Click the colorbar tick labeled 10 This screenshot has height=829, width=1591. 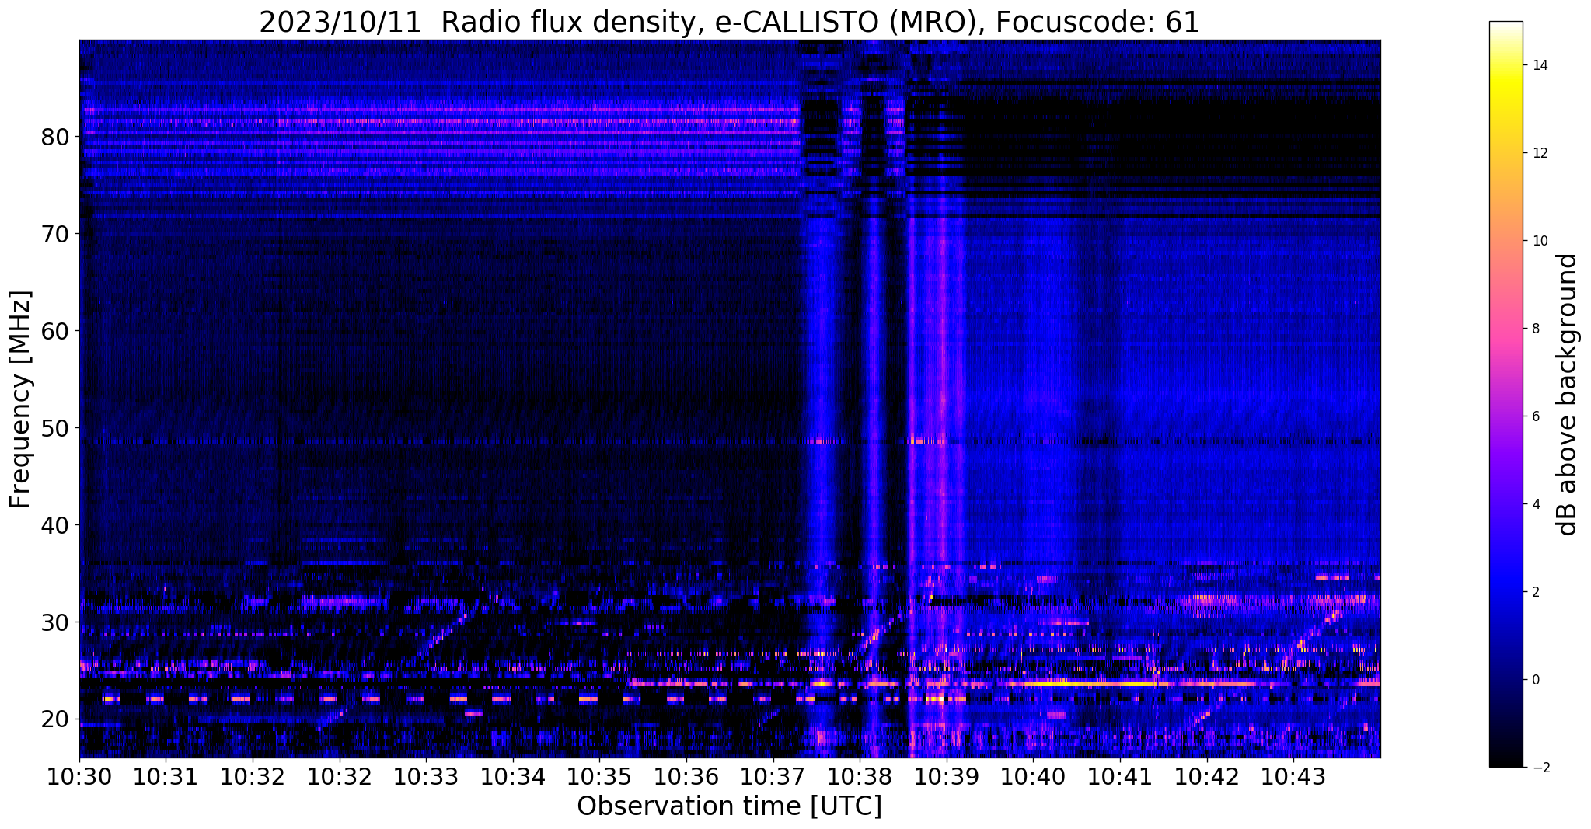(1538, 241)
